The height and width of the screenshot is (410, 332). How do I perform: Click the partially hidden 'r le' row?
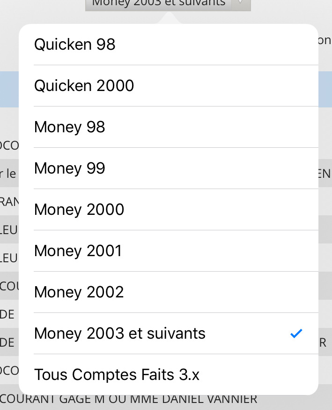click(8, 174)
